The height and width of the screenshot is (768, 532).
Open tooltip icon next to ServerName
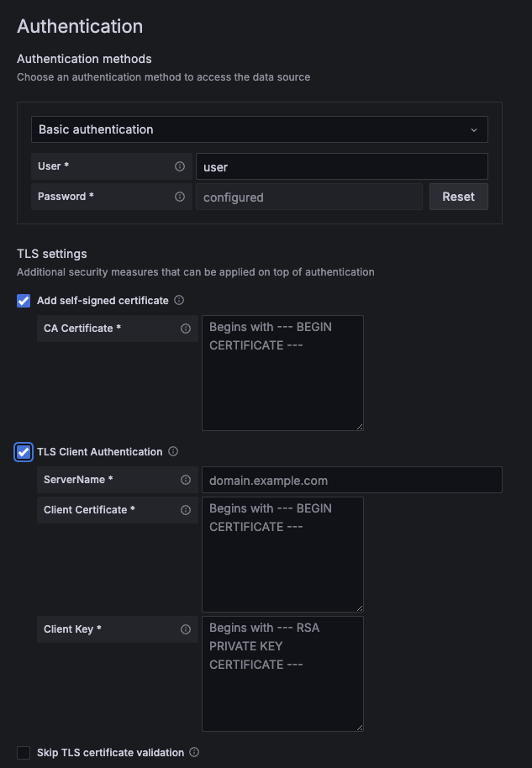[x=187, y=480]
